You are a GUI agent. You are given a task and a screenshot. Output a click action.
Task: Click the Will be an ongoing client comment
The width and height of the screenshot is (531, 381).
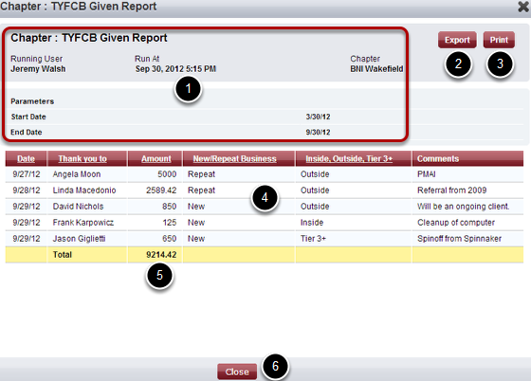[464, 207]
